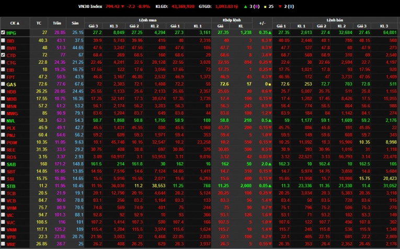Tick the BVH row checkbox
The height and width of the screenshot is (249, 400).
(x=3, y=48)
